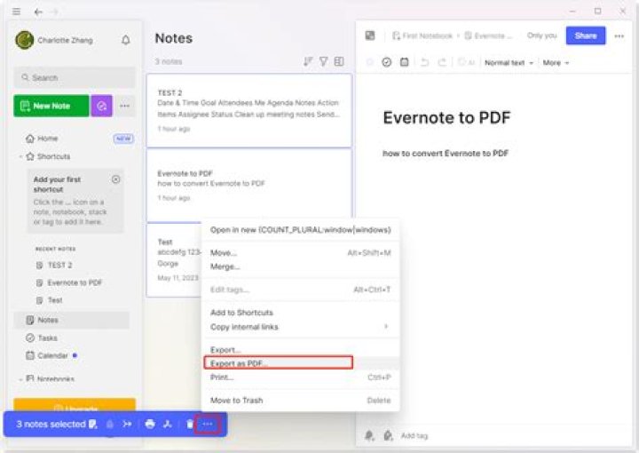Click the body text how to convert Evernote
This screenshot has width=639, height=453.
click(445, 154)
